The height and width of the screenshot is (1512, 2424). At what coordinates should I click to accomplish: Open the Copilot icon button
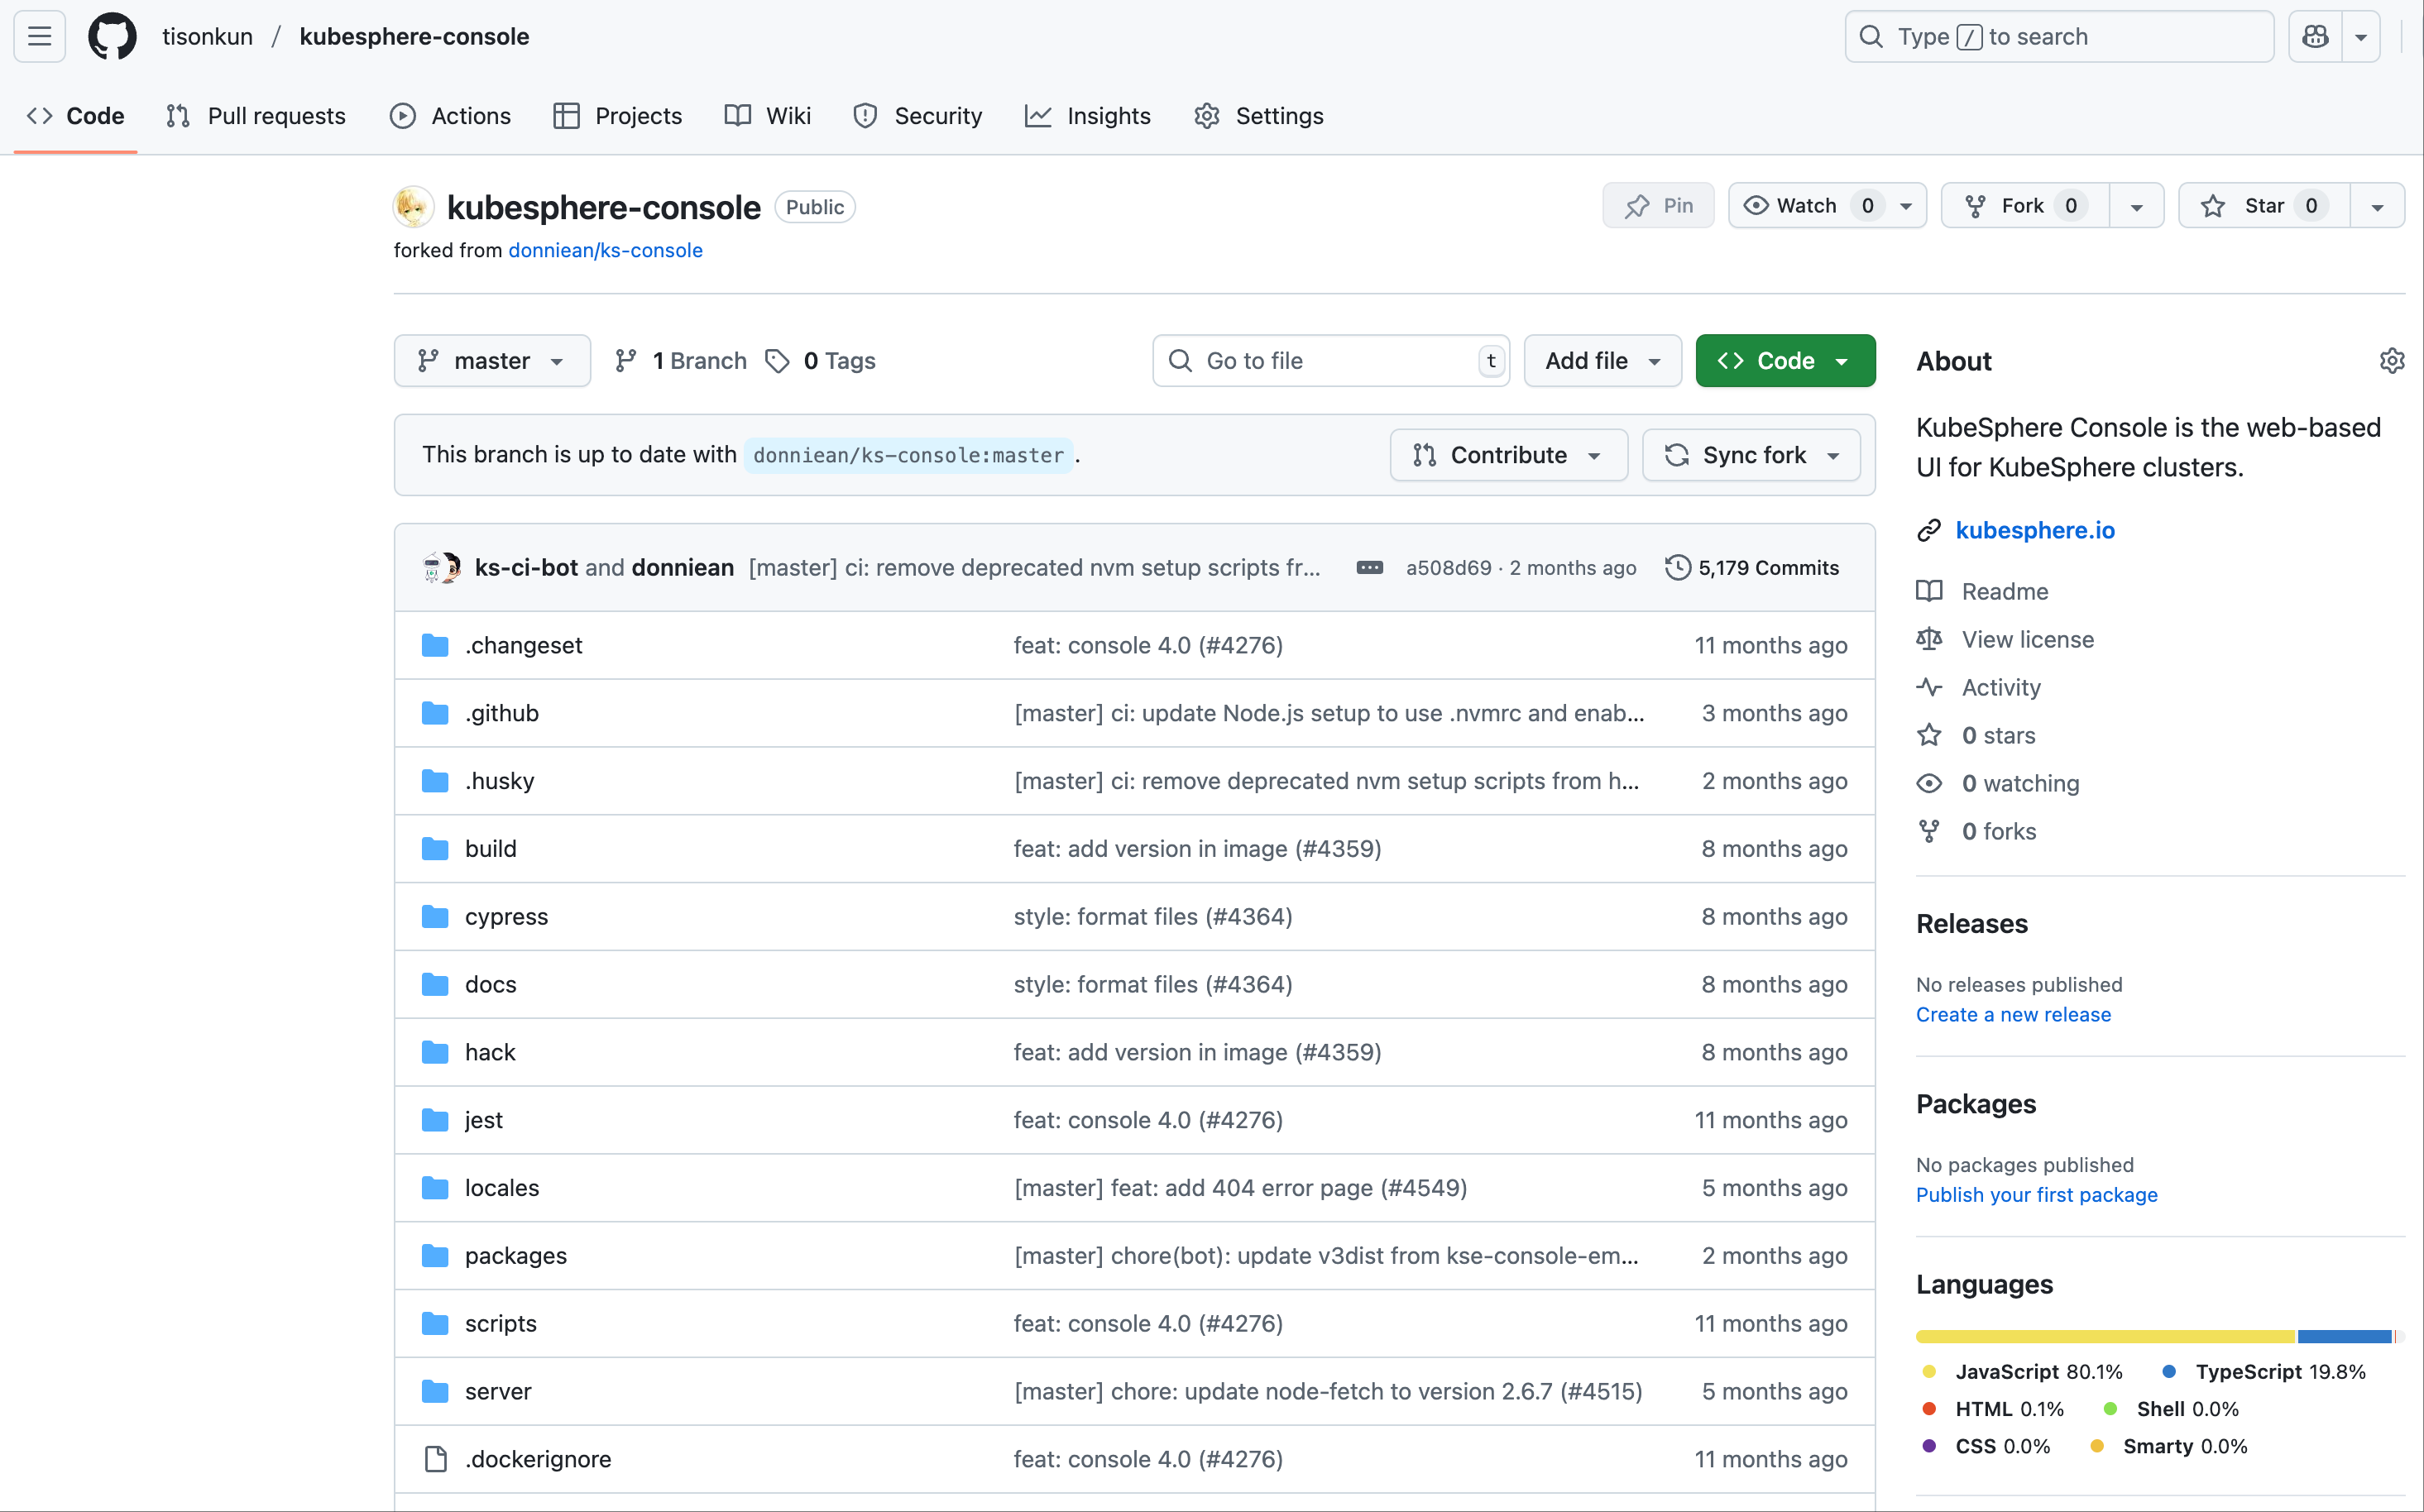pos(2315,37)
